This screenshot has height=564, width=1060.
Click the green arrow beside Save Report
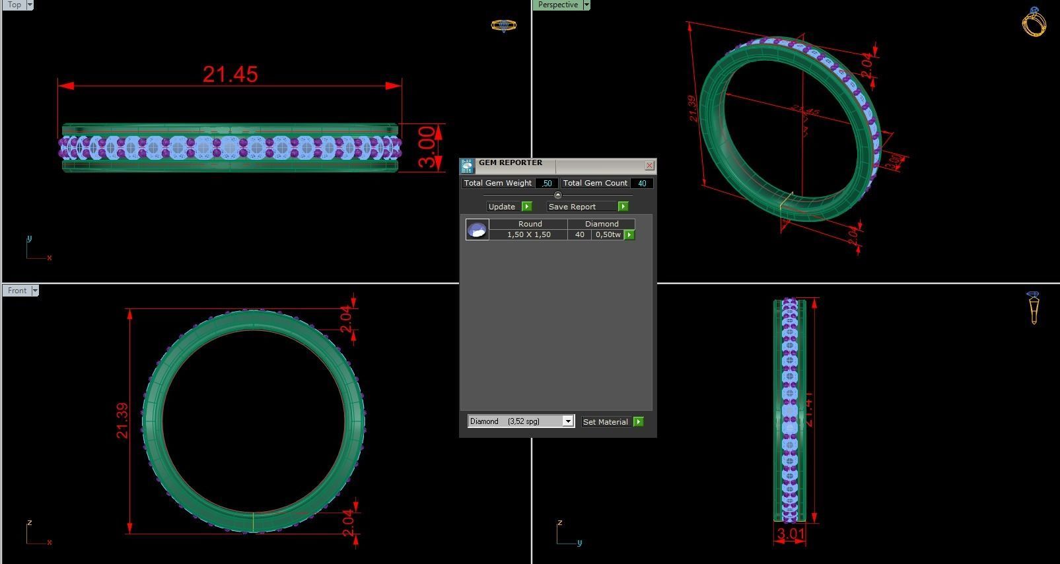pyautogui.click(x=623, y=206)
